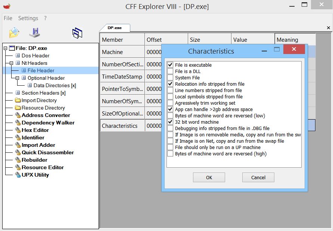Click the Import Directory folder icon

pyautogui.click(x=18, y=100)
